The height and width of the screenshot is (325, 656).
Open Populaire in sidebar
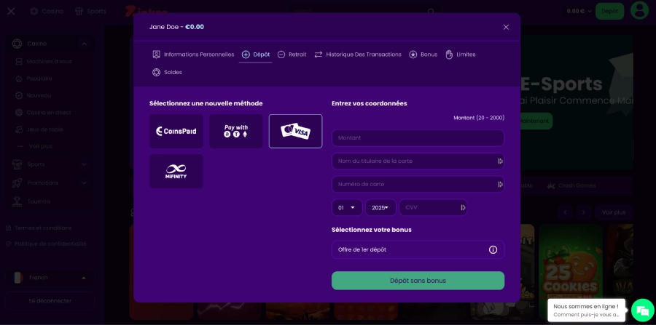pos(34,79)
